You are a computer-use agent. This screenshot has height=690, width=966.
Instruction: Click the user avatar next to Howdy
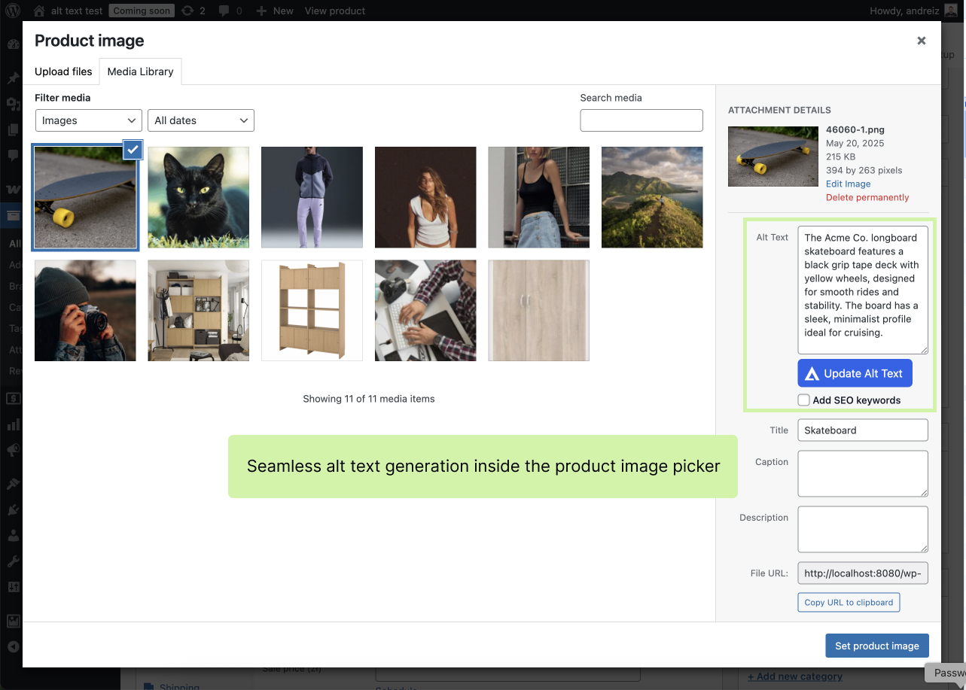pyautogui.click(x=952, y=11)
